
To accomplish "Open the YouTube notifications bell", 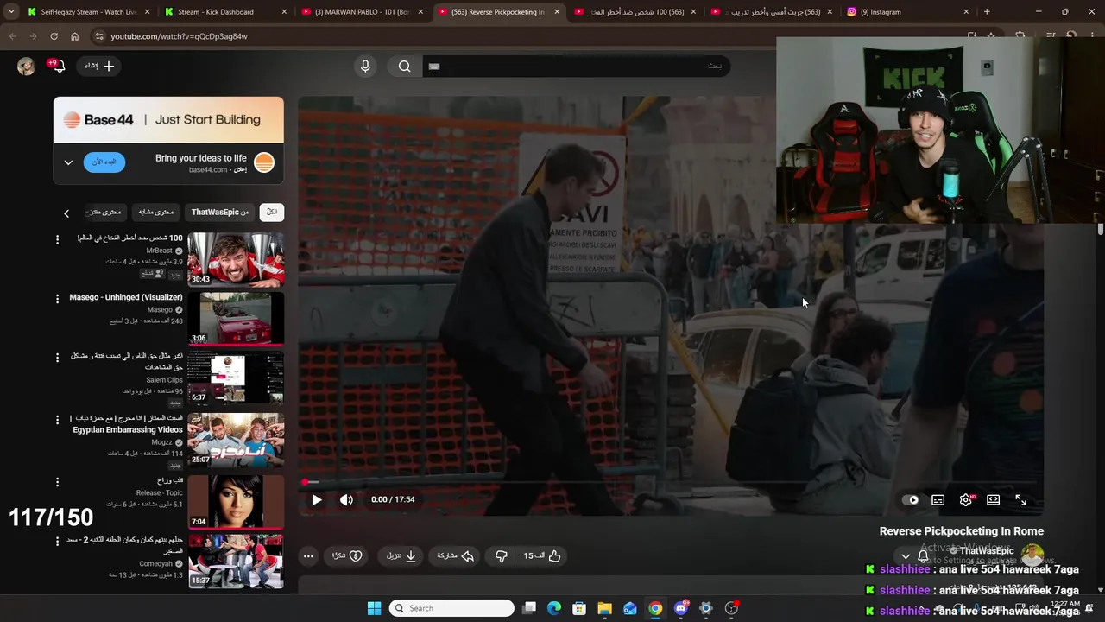I will point(58,67).
